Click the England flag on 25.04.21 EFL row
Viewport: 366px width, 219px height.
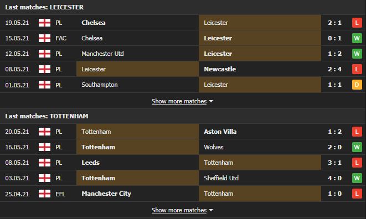pyautogui.click(x=44, y=194)
